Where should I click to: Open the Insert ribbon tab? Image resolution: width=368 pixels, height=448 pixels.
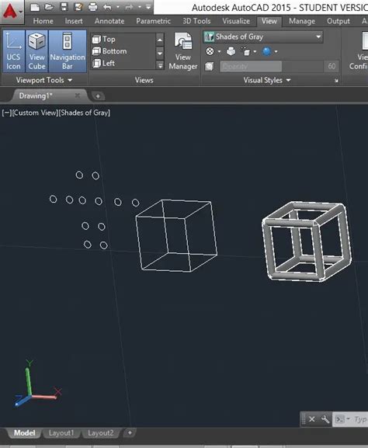point(74,21)
